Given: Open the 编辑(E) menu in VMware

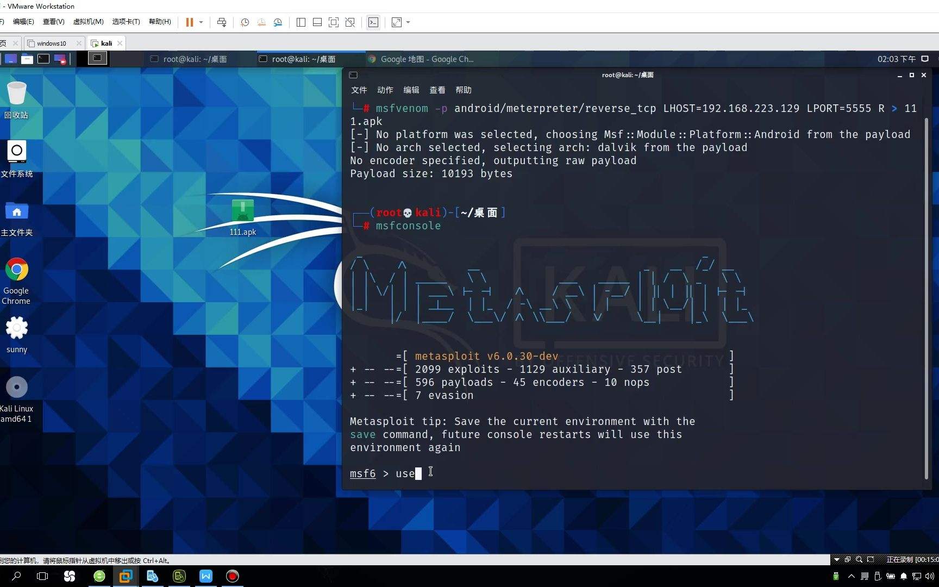Looking at the screenshot, I should tap(23, 22).
